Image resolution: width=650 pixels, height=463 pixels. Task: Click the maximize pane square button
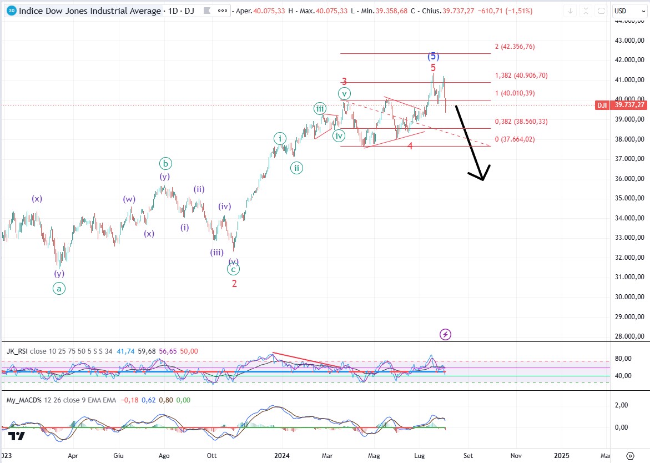click(601, 11)
